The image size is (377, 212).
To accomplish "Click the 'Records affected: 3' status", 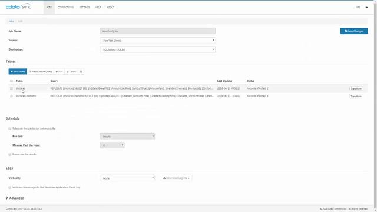I will click(257, 96).
